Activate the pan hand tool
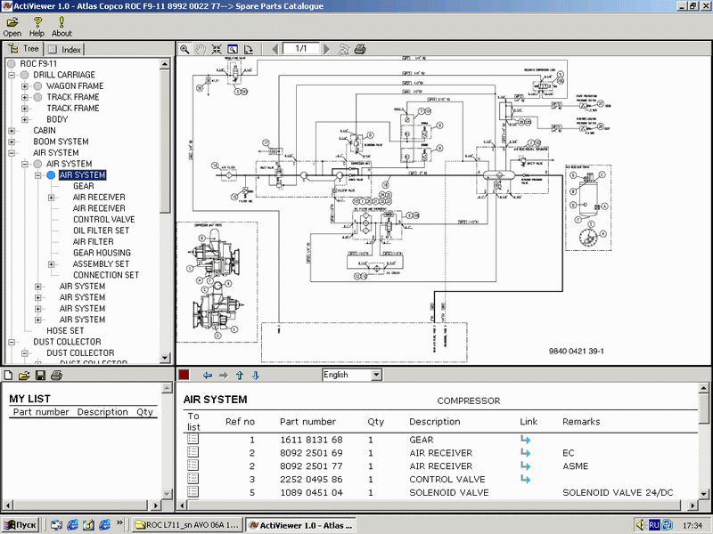713x534 pixels. (201, 50)
